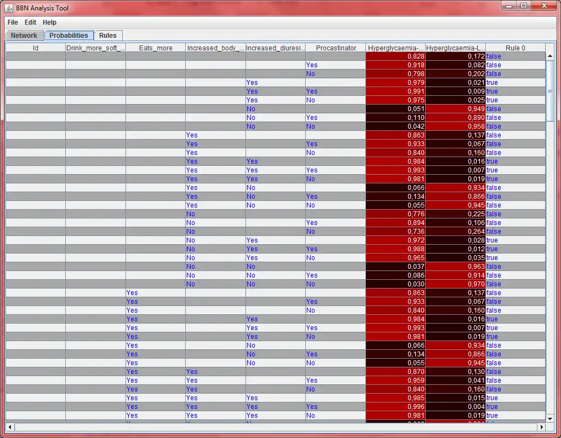
Task: Click the 0,736 value cell
Action: 396,232
